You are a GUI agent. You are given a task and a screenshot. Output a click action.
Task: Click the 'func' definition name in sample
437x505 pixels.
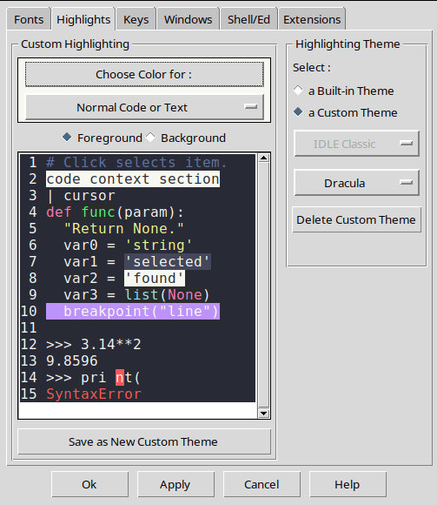tap(98, 212)
